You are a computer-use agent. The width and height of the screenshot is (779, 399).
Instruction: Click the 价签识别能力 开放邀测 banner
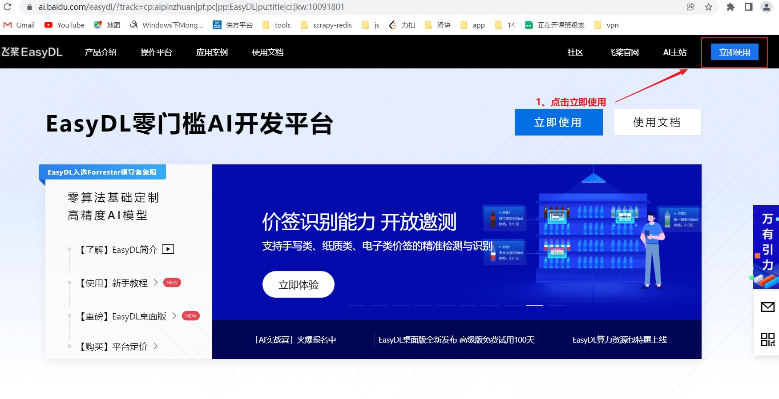457,242
